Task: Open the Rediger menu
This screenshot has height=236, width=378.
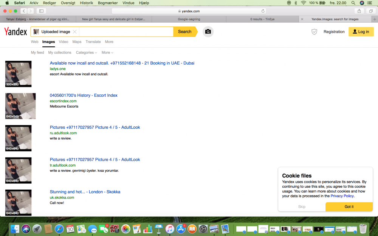Action: (50, 3)
